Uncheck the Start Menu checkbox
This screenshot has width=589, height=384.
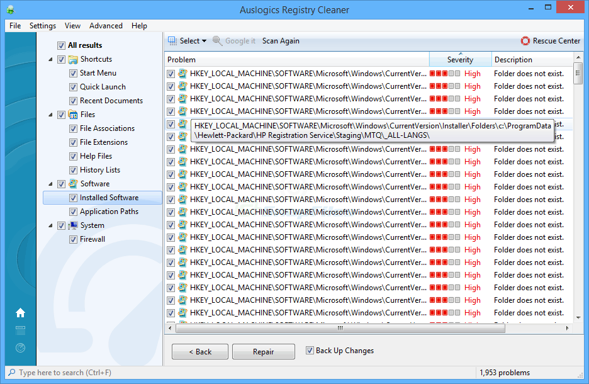pyautogui.click(x=73, y=73)
